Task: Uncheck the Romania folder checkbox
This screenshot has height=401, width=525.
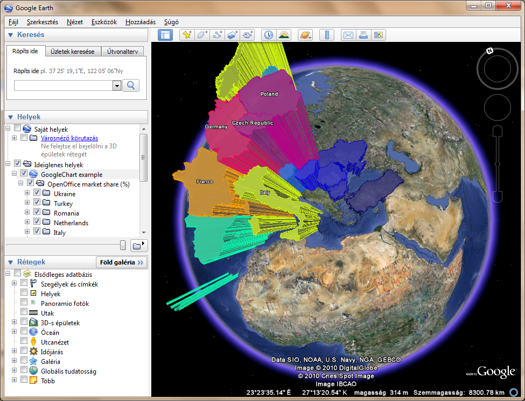Action: tap(37, 212)
